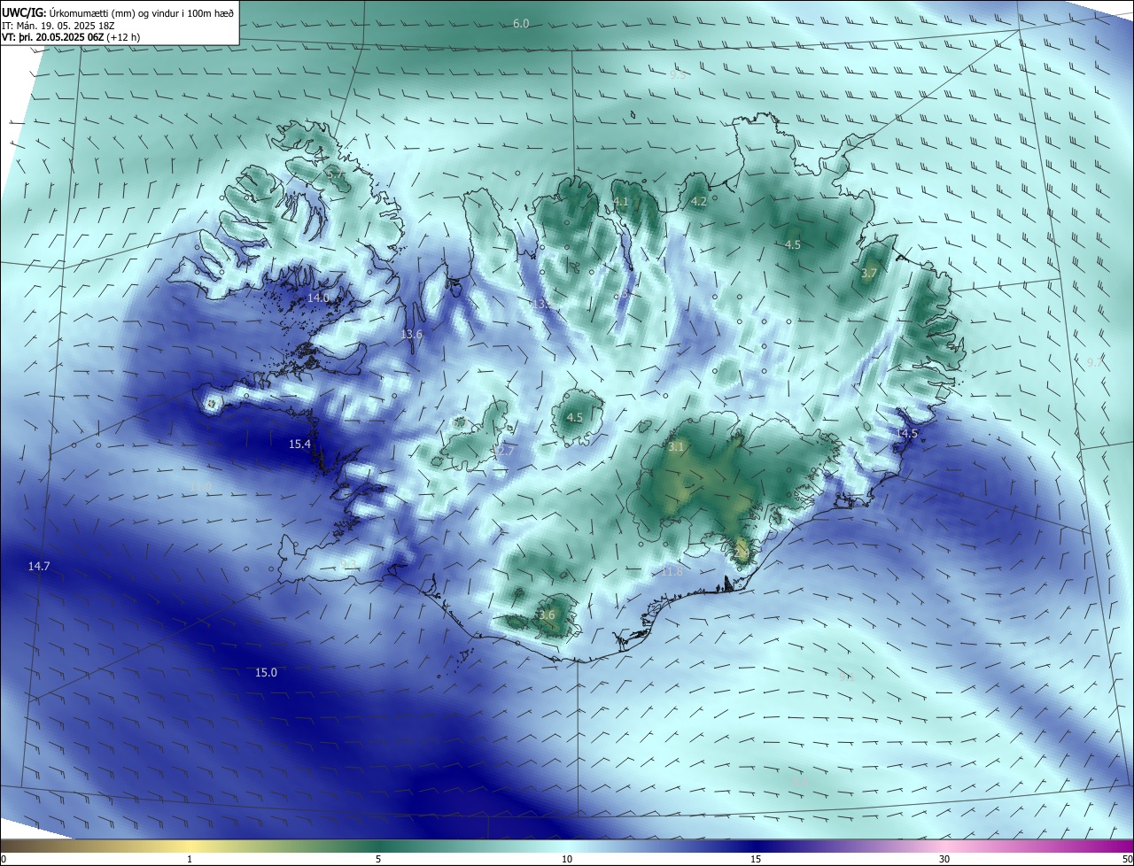The height and width of the screenshot is (866, 1134).
Task: Click the "3.1" value on the large glacier
Action: pyautogui.click(x=676, y=447)
